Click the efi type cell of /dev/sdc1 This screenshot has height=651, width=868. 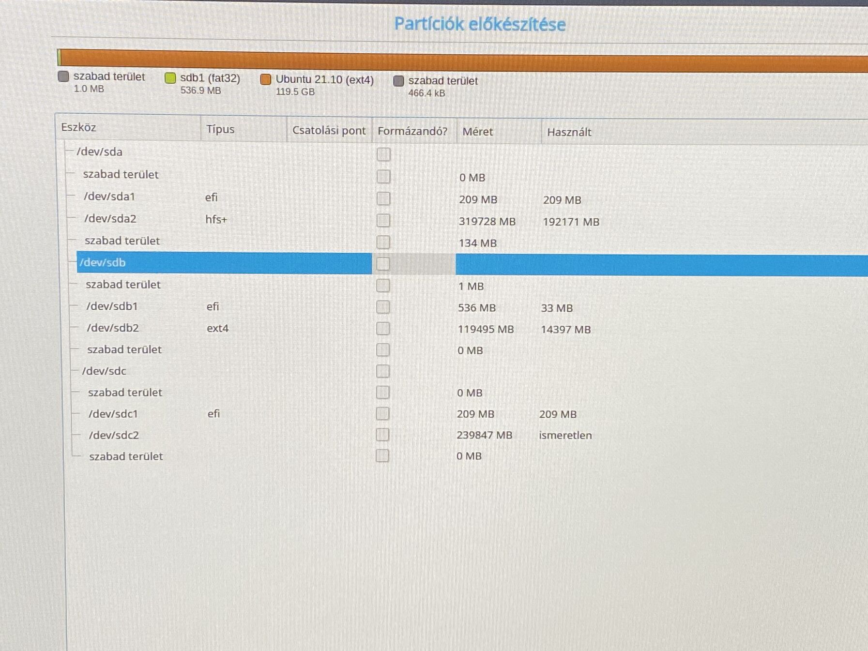[x=213, y=413]
